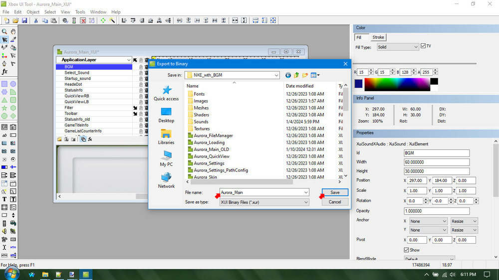Screen dimensions: 499x280
Task: Select the arrow Selection tool
Action: (x=4, y=40)
